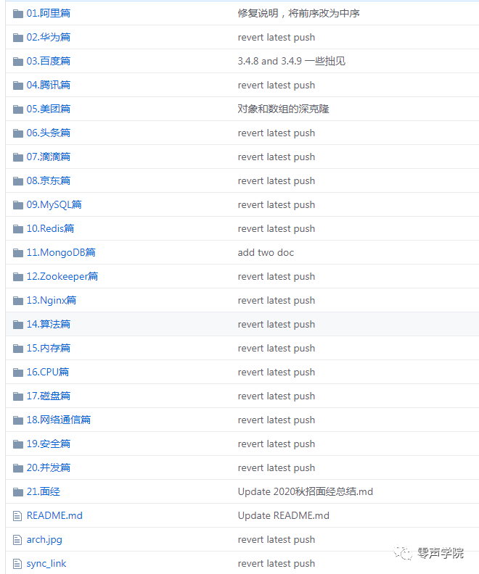Open the 07.滴滴篇 folder link
The width and height of the screenshot is (479, 574).
pyautogui.click(x=49, y=157)
